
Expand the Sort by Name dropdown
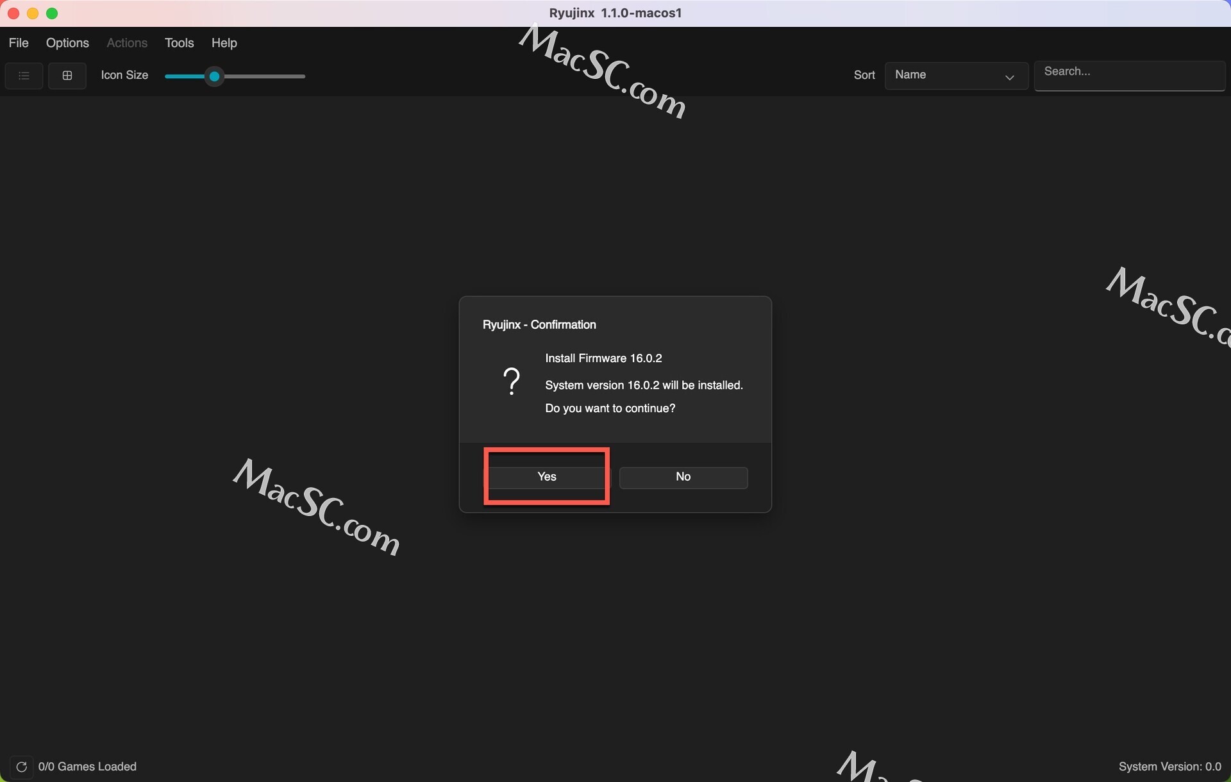point(957,76)
